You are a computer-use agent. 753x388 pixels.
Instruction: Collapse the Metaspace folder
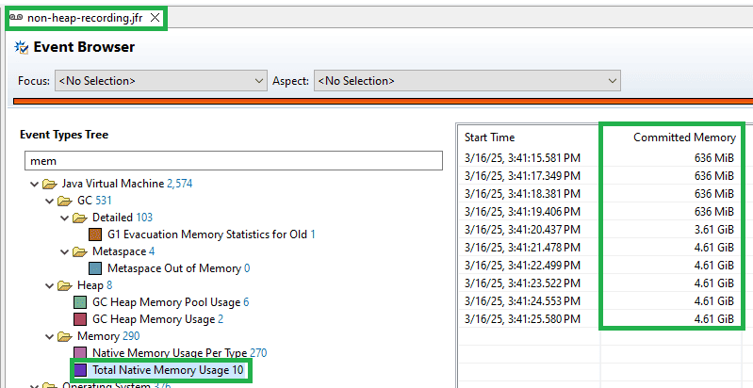(66, 251)
